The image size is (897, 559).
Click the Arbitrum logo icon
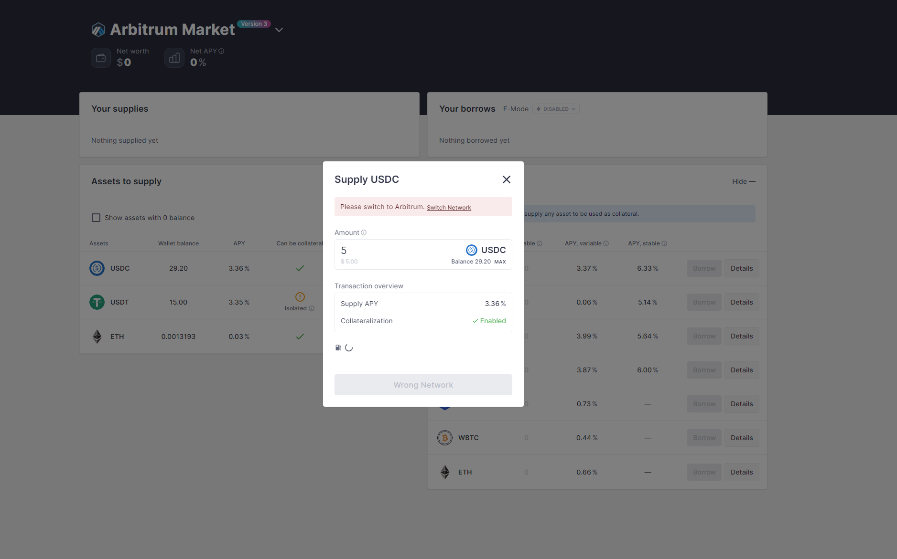98,30
